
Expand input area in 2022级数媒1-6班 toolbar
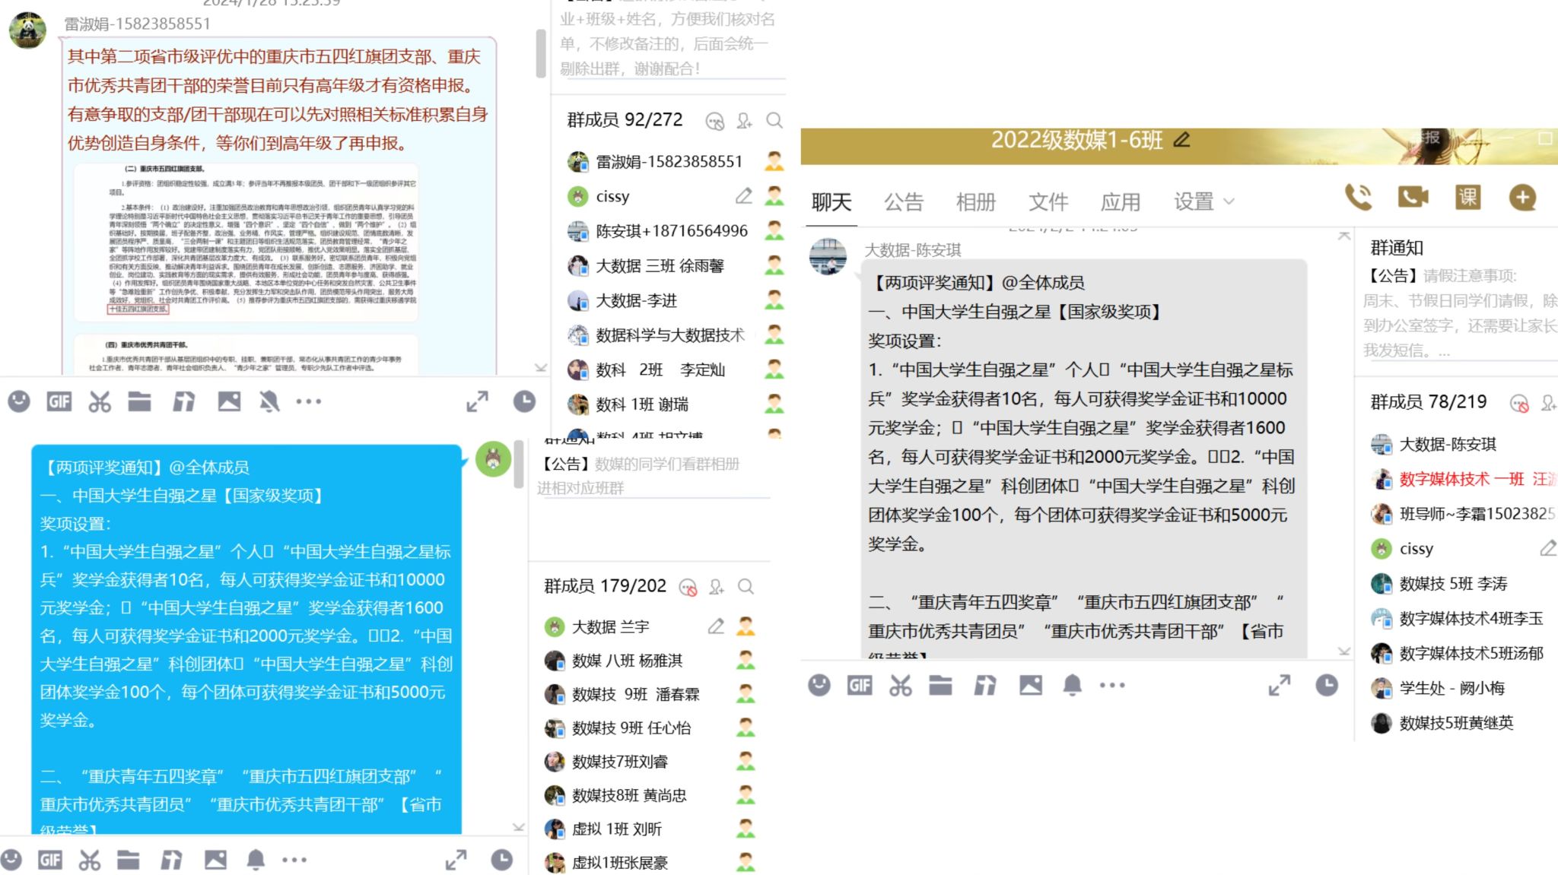(1280, 686)
